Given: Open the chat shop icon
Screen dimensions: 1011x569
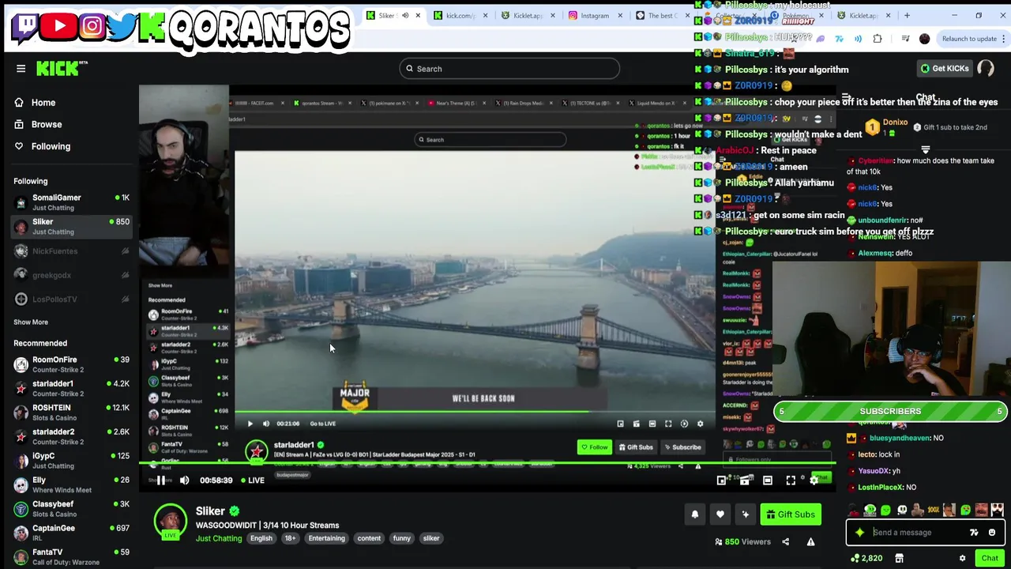Looking at the screenshot, I should pos(899,559).
